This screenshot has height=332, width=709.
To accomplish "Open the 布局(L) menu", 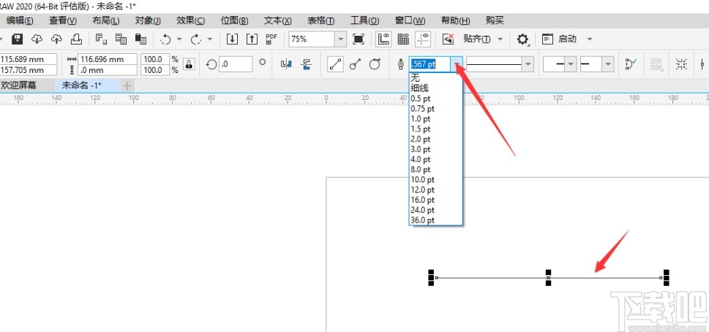I will [106, 20].
